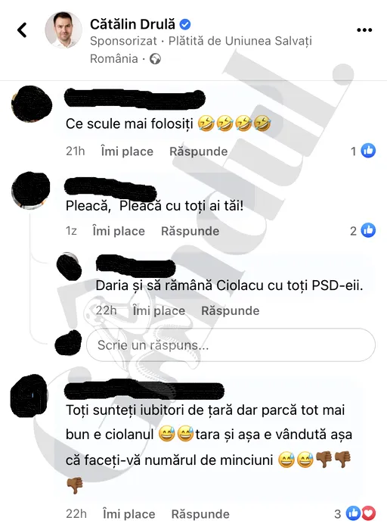Open Cătălin Drulă's profile picture

(63, 30)
